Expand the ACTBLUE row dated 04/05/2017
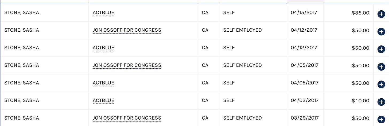The height and width of the screenshot is (126, 389). 381,84
